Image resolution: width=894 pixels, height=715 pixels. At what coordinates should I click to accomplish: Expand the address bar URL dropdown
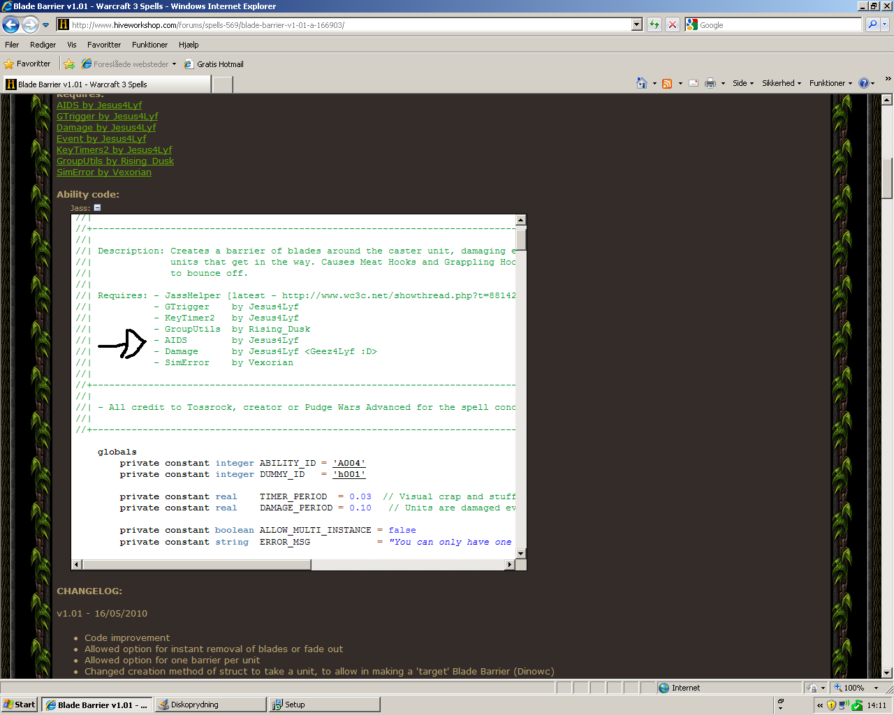click(x=636, y=24)
